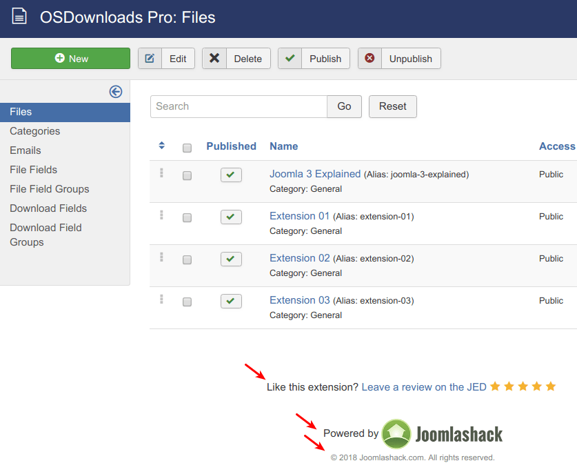Click the green New button
577x472 pixels.
pyautogui.click(x=70, y=58)
